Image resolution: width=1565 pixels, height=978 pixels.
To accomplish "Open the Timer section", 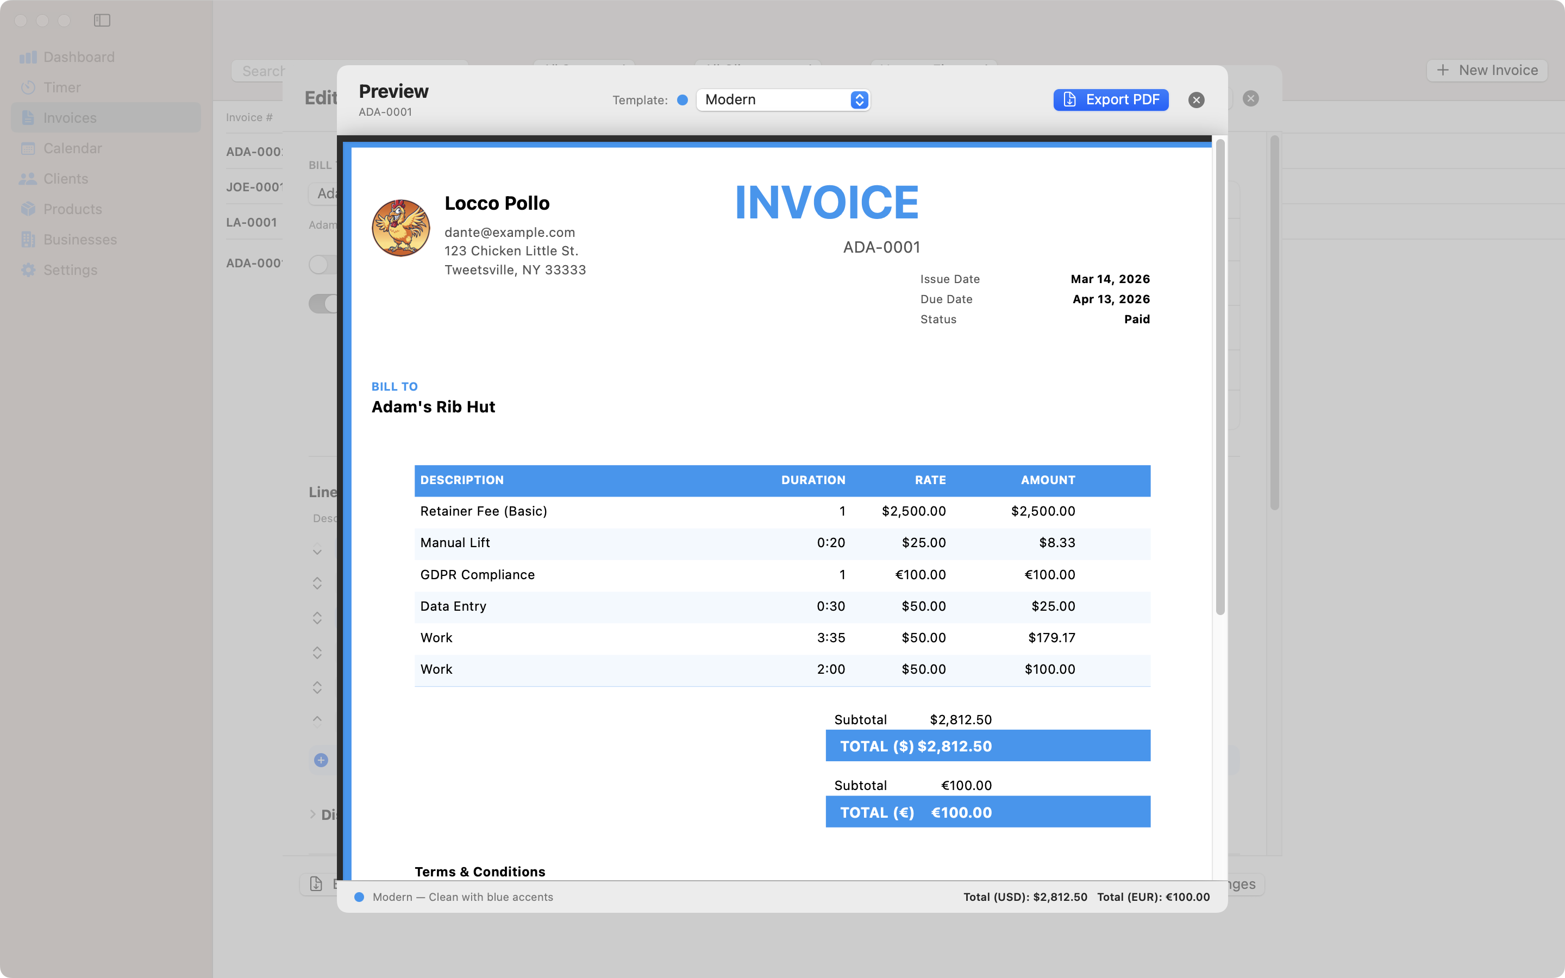I will coord(106,87).
